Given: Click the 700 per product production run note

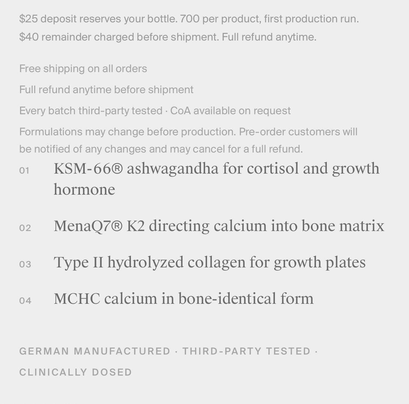Looking at the screenshot, I should tap(269, 19).
